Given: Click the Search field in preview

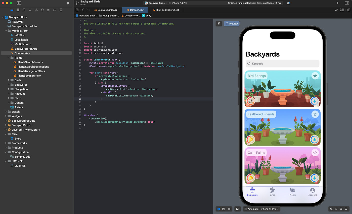Looking at the screenshot, I should (282, 64).
